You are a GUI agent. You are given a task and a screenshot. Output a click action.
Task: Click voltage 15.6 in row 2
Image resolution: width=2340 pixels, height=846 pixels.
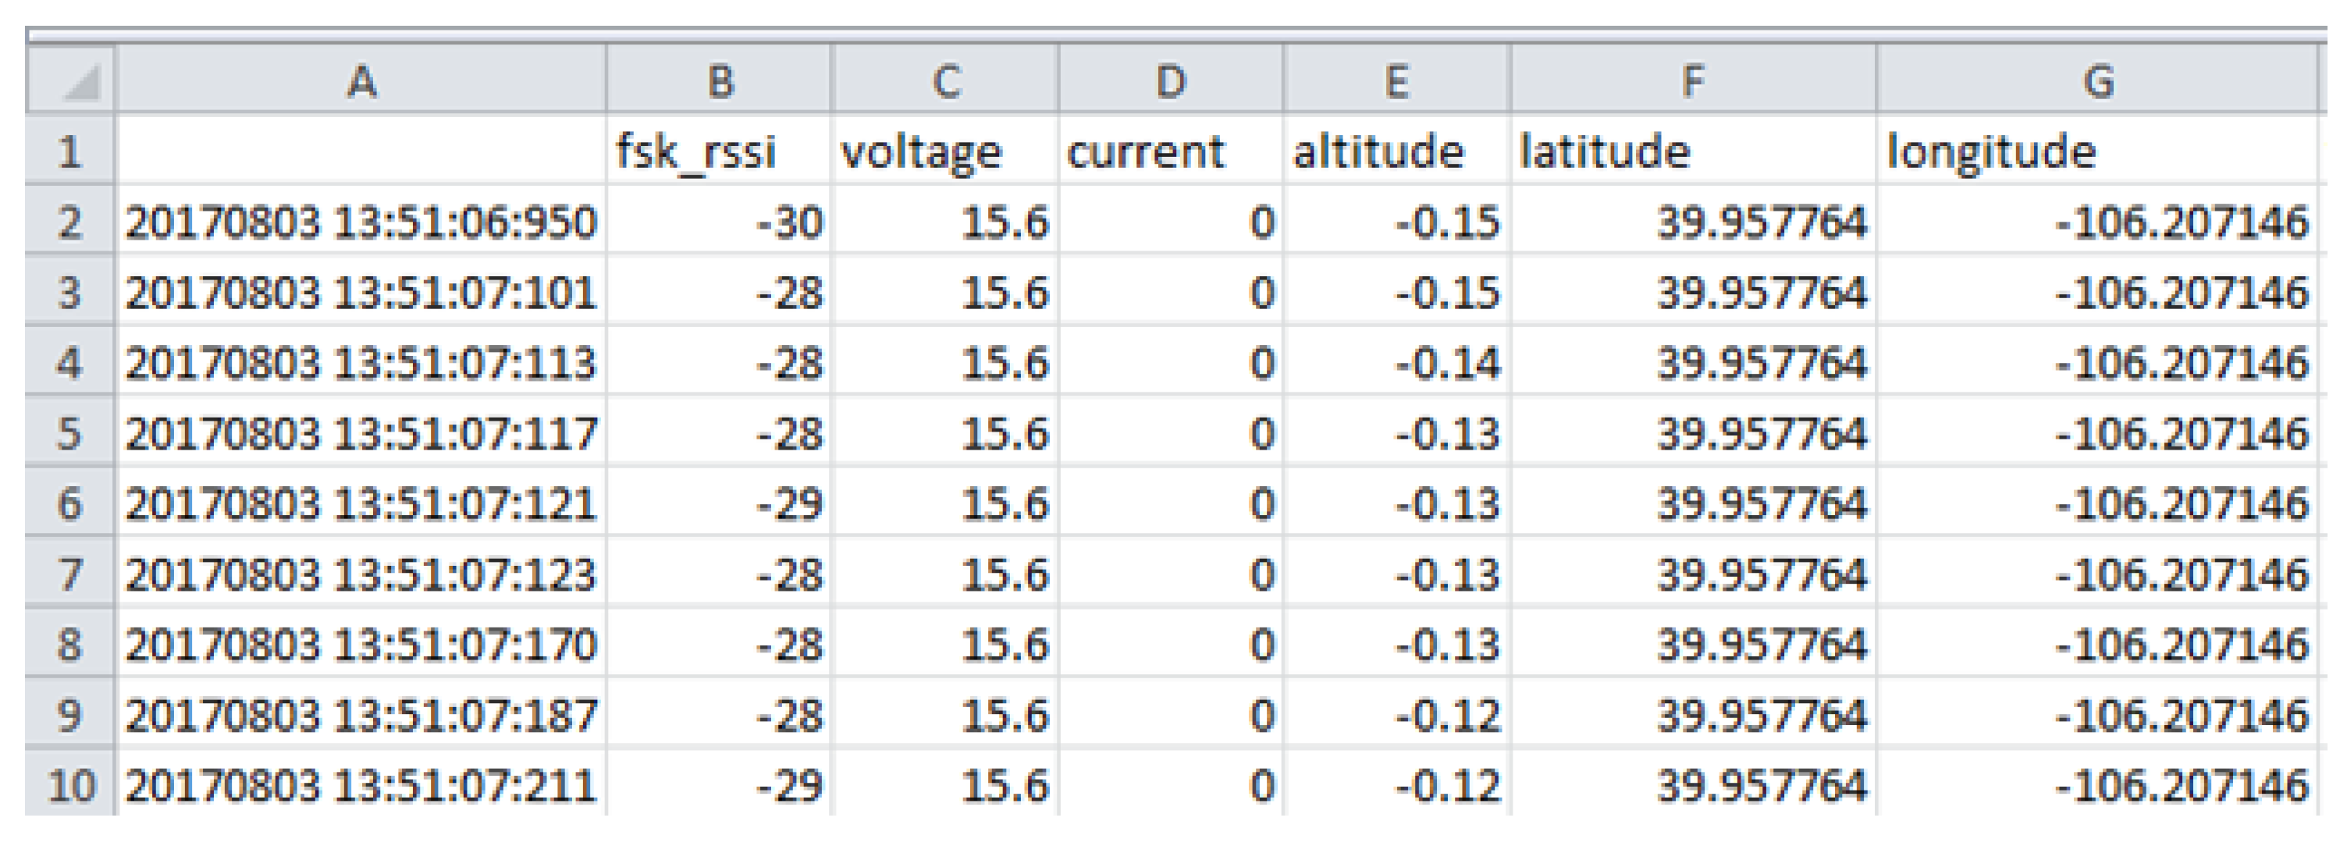[946, 221]
